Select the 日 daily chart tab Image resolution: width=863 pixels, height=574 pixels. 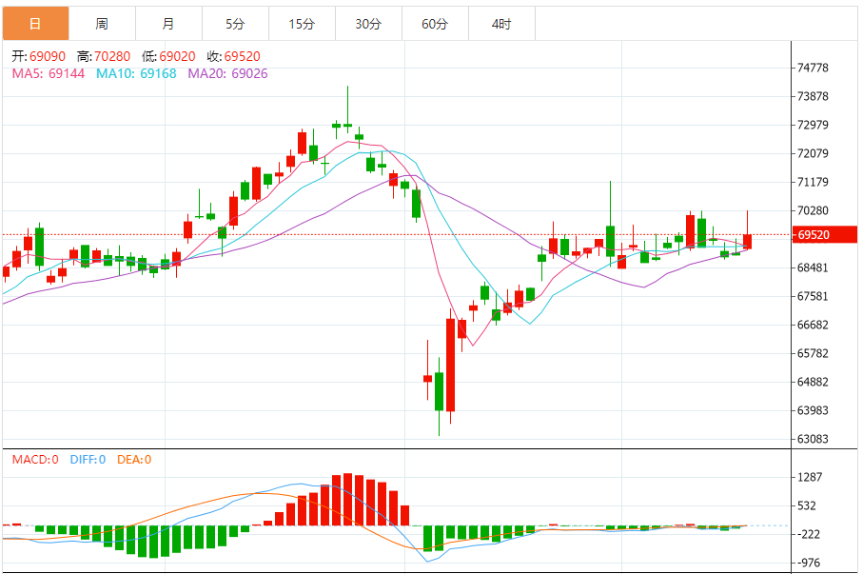point(36,24)
